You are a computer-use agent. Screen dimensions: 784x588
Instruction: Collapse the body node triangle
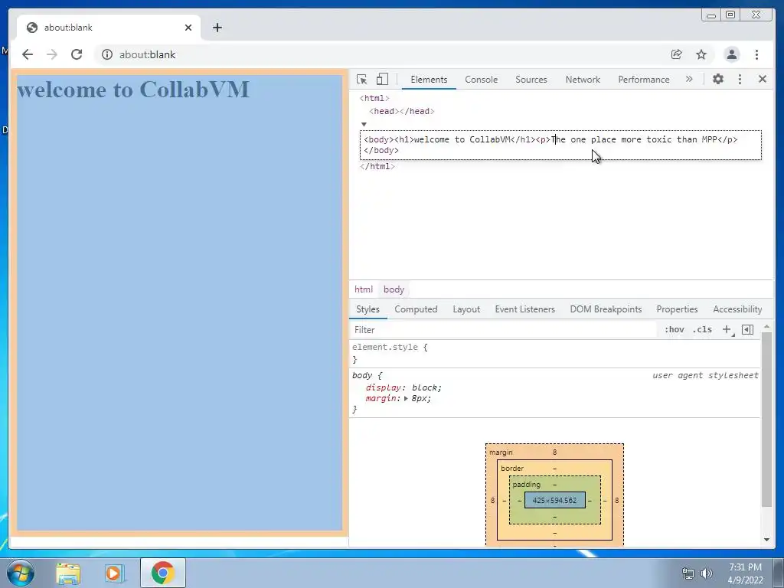[364, 124]
